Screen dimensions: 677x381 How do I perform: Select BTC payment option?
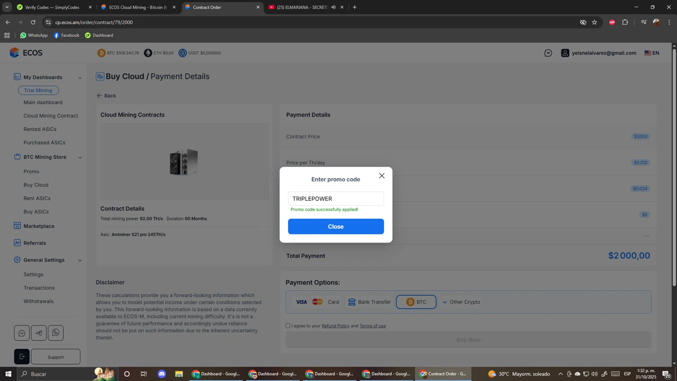(x=416, y=302)
